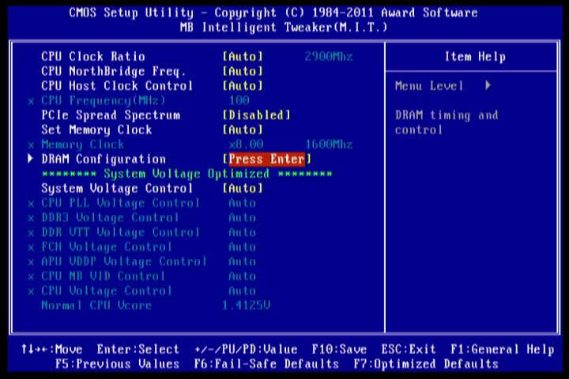Click the APU VDDP Voltage Control row
Viewport: 569px width, 379px height.
[124, 262]
